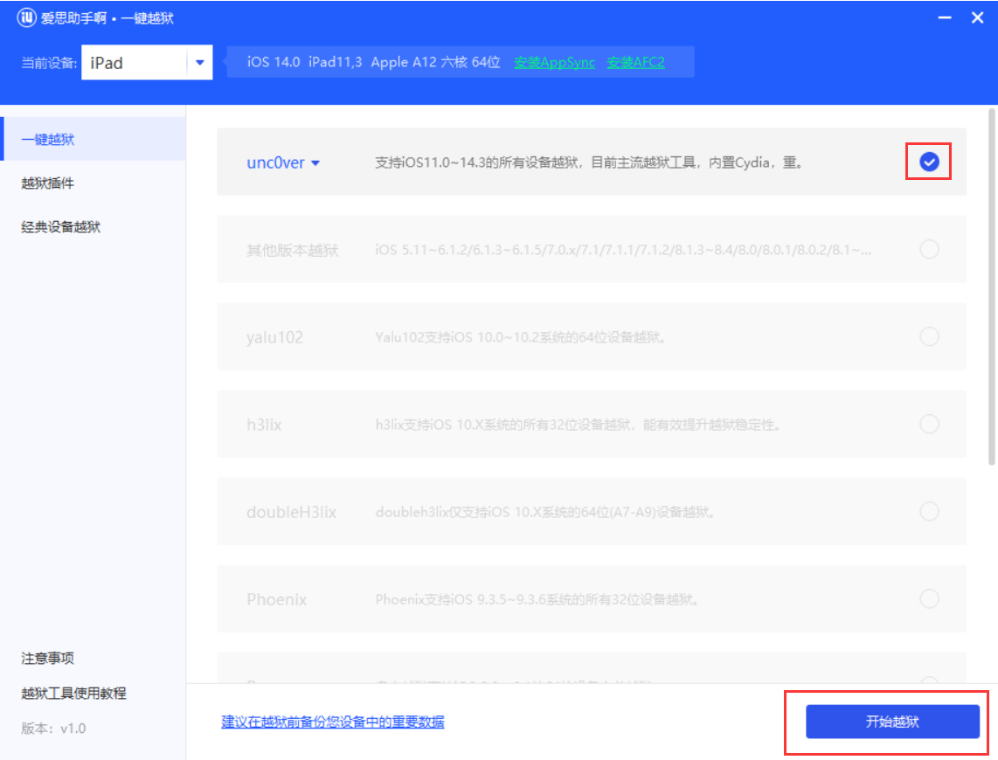998x760 pixels.
Task: Click the backup reminder link 建议在越狱前备份
Action: [x=333, y=722]
